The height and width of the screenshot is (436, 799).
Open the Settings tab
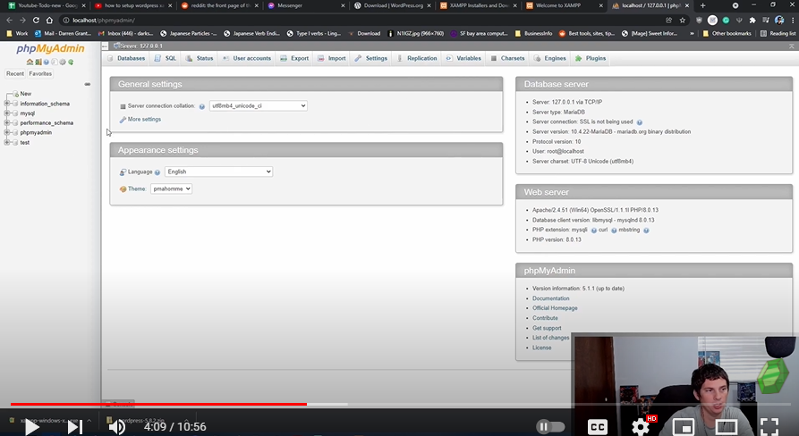click(x=371, y=58)
